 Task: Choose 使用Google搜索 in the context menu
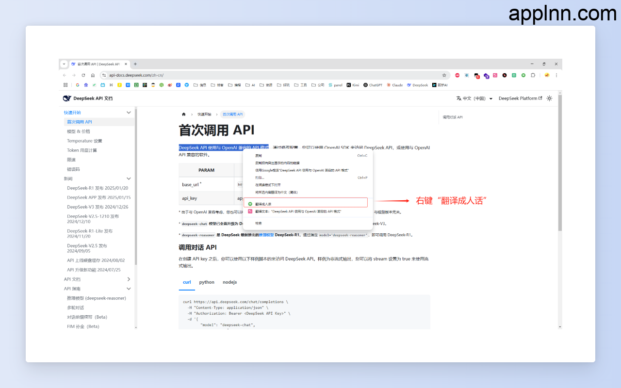click(308, 170)
